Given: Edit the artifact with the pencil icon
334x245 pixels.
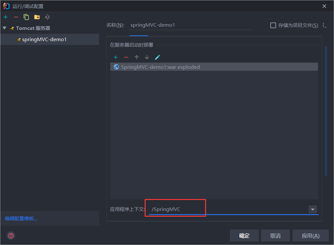Looking at the screenshot, I should 158,57.
